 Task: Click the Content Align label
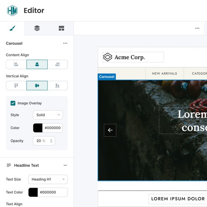pyautogui.click(x=17, y=55)
